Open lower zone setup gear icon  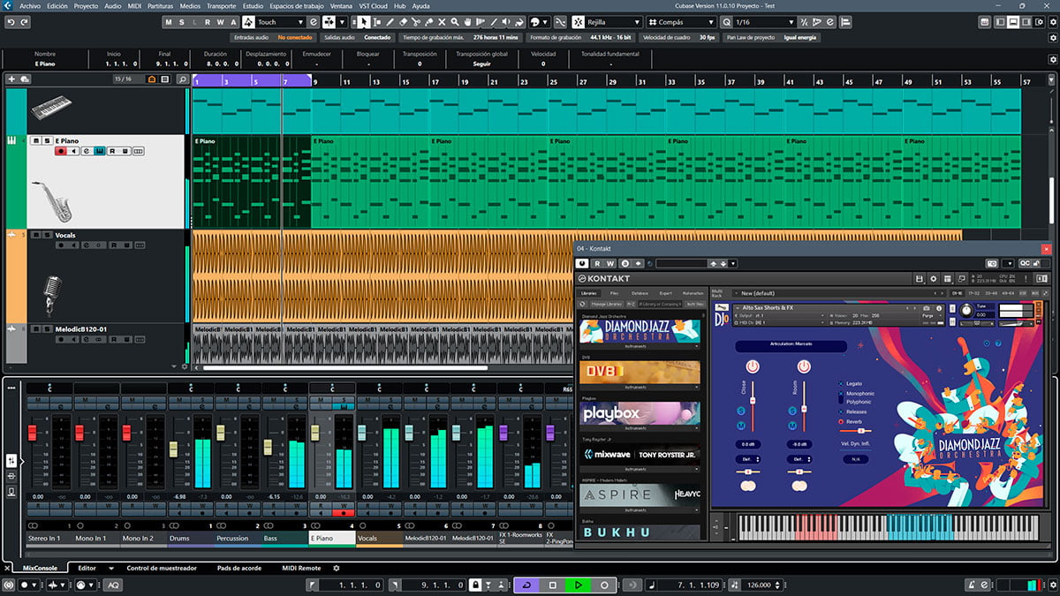coord(336,569)
